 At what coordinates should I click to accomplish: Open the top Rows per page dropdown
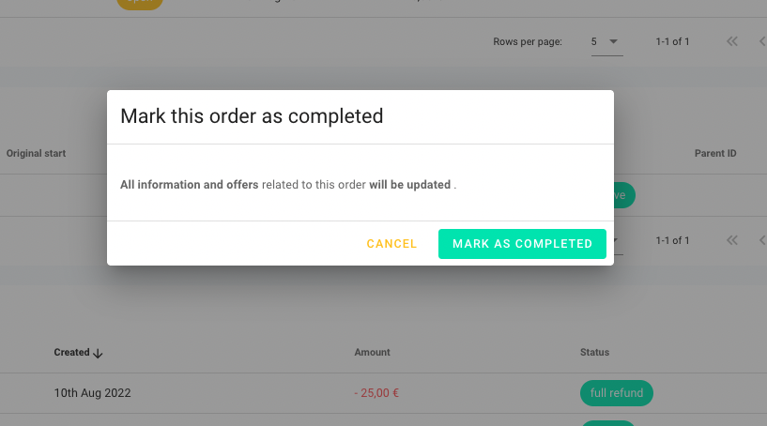coord(606,41)
